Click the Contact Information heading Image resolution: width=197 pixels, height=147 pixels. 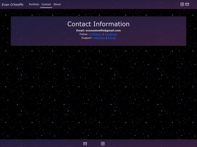coord(98,24)
